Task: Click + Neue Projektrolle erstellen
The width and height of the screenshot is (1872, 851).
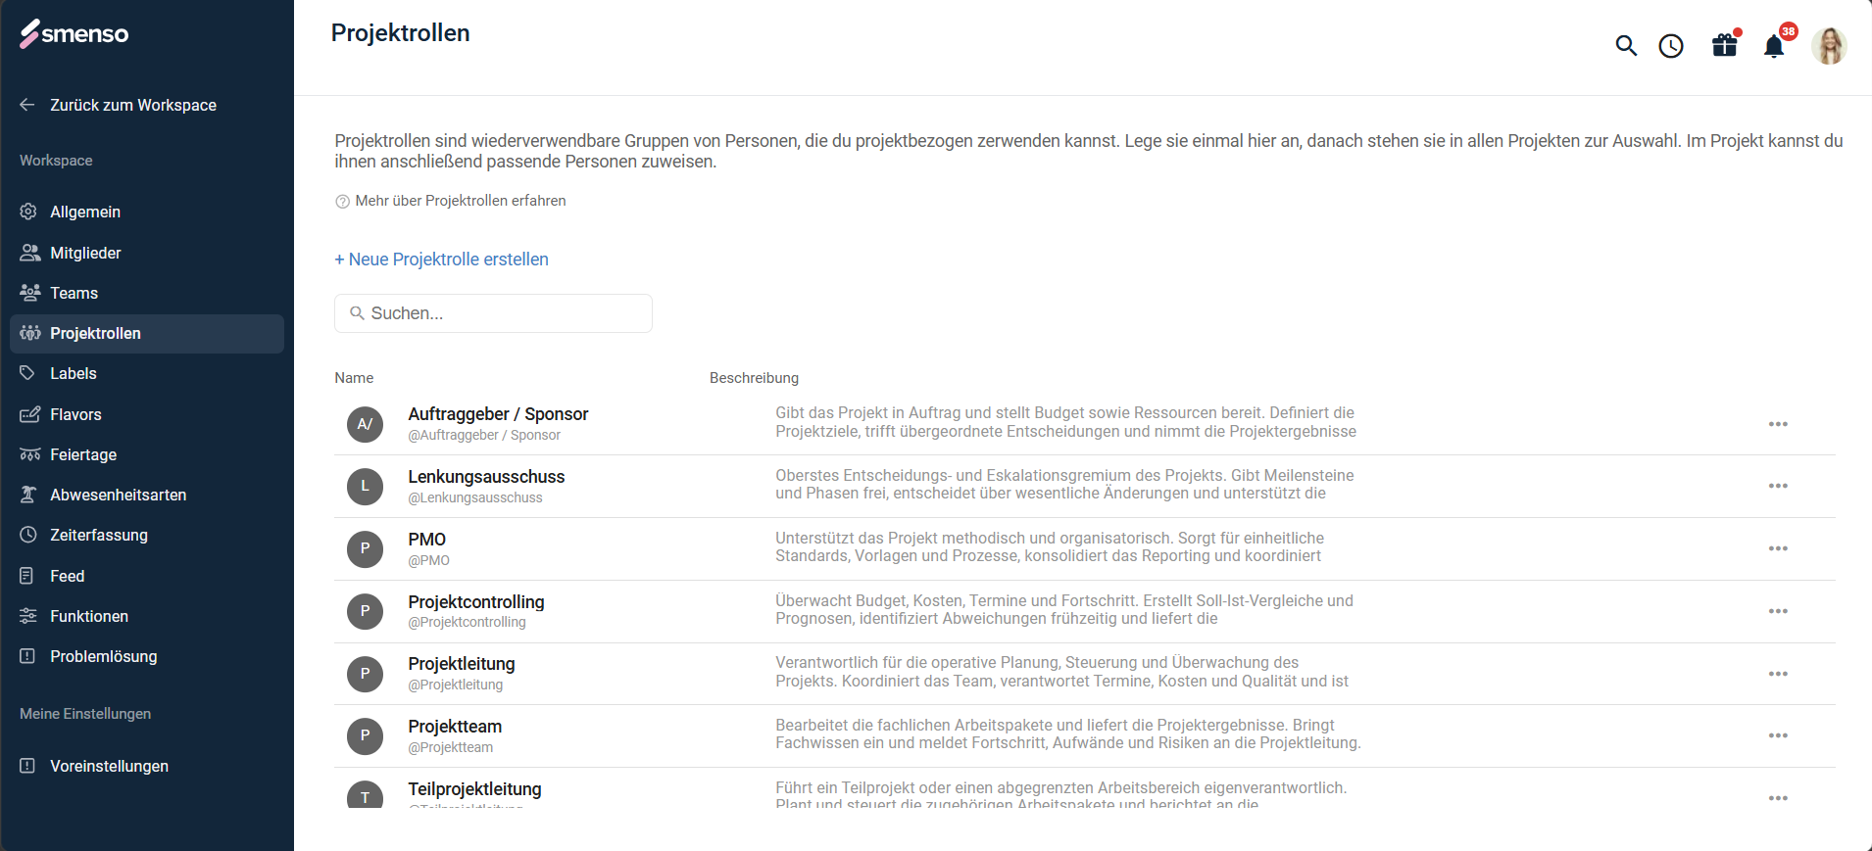Action: (441, 260)
